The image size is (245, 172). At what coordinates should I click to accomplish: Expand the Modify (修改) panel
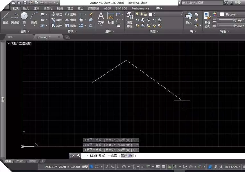click(x=72, y=31)
